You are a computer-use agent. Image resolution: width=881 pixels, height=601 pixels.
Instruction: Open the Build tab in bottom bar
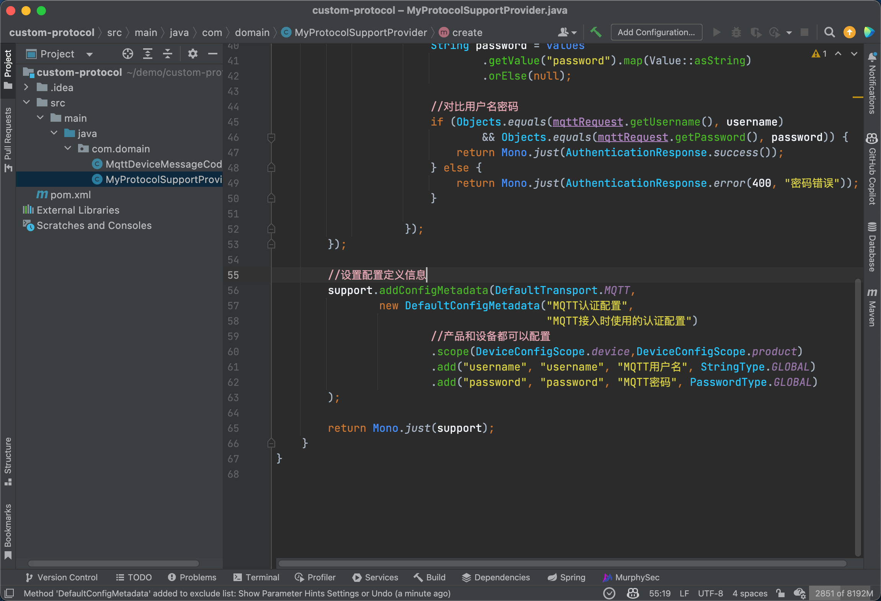tap(429, 576)
